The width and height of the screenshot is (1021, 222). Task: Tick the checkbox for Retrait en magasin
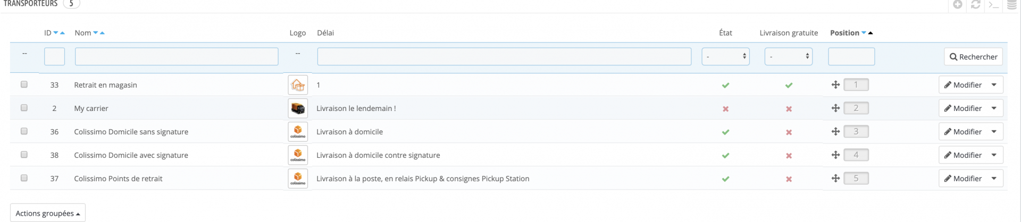pos(24,84)
